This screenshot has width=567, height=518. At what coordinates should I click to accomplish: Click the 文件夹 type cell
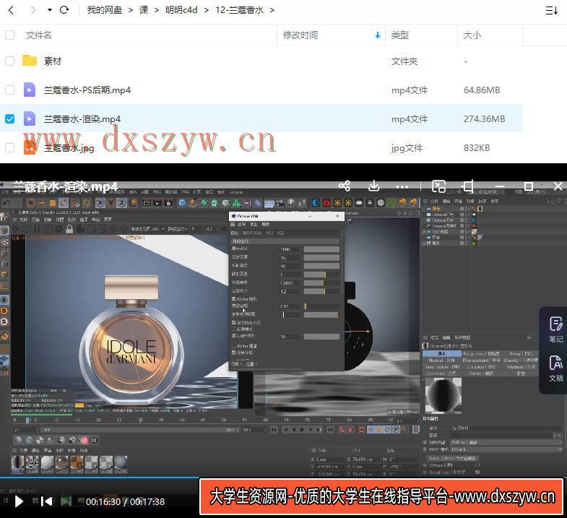click(404, 61)
